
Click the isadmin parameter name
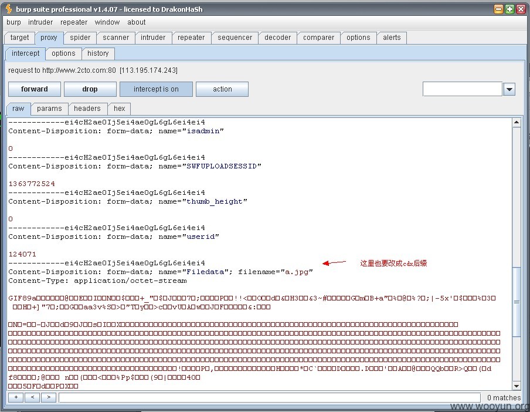pyautogui.click(x=203, y=131)
